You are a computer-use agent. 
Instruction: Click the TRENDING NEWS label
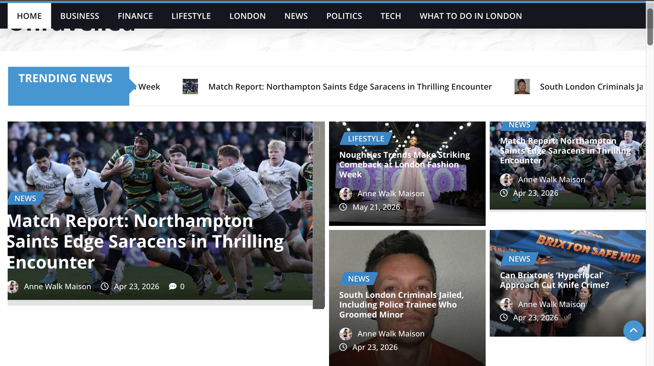(65, 78)
